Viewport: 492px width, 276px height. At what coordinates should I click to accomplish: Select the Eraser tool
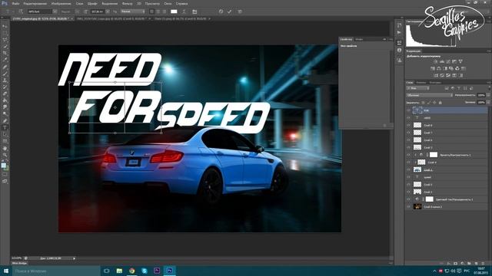5,94
